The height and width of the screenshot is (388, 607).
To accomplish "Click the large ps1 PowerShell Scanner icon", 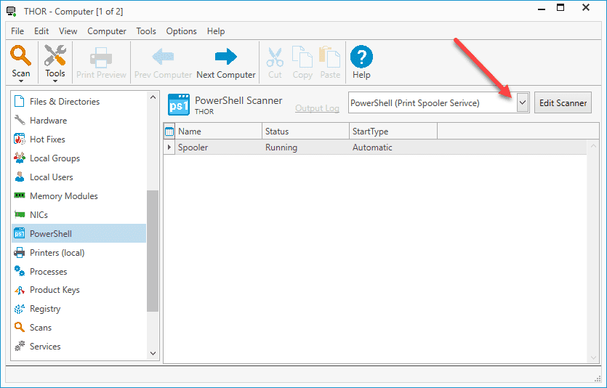I will tap(179, 105).
